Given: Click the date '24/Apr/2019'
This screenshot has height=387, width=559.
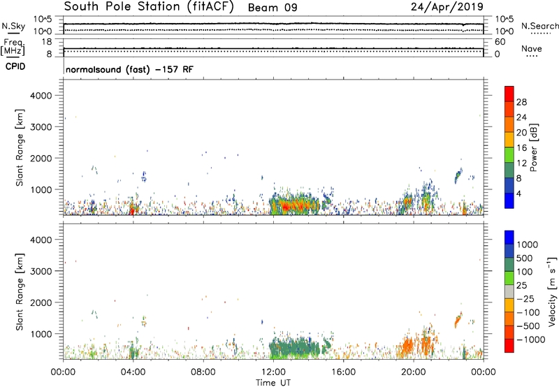Looking at the screenshot, I should (x=447, y=7).
